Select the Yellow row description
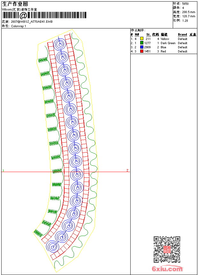198x275 pixels. tap(165, 39)
